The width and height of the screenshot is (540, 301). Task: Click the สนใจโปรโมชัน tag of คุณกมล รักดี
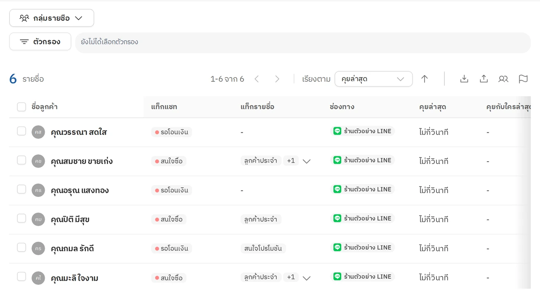tap(263, 248)
